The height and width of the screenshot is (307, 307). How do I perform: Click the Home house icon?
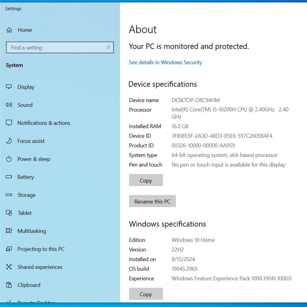[x=9, y=30]
